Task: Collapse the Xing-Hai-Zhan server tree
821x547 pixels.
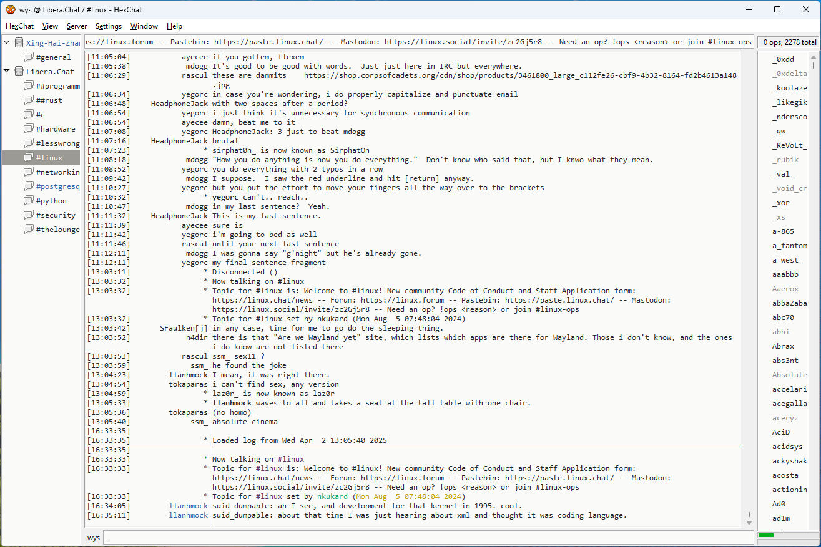Action: 7,43
